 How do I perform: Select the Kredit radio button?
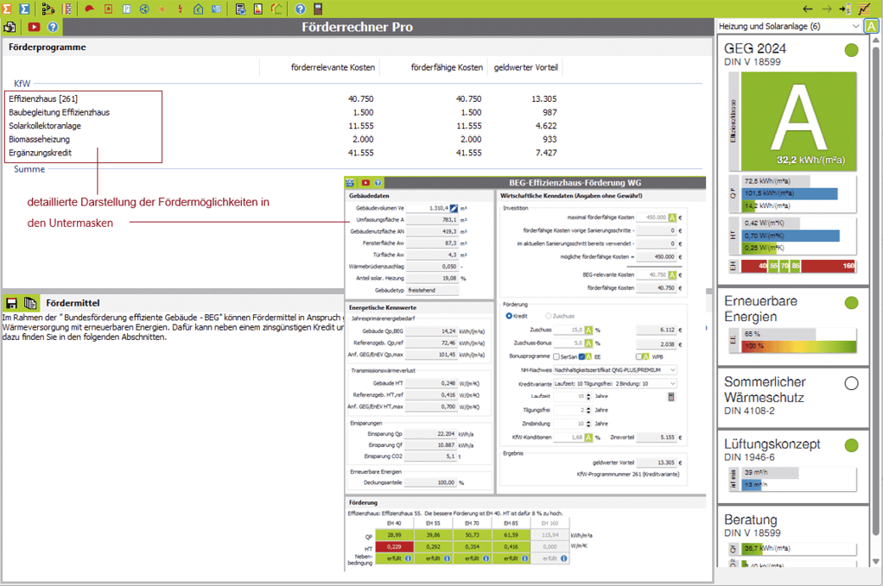coord(509,316)
